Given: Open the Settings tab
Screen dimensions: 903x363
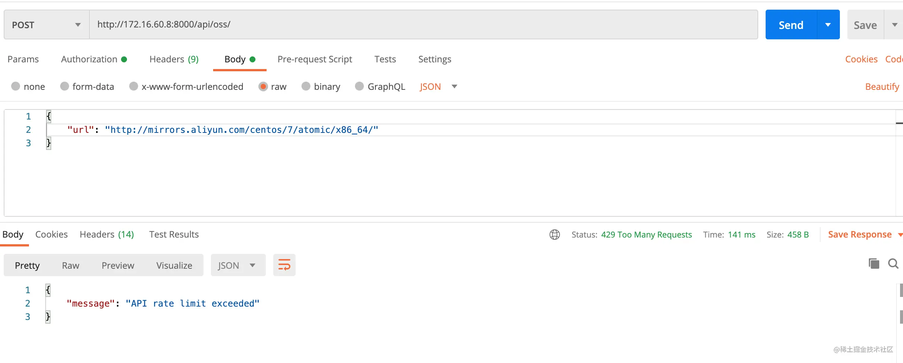Looking at the screenshot, I should point(434,59).
